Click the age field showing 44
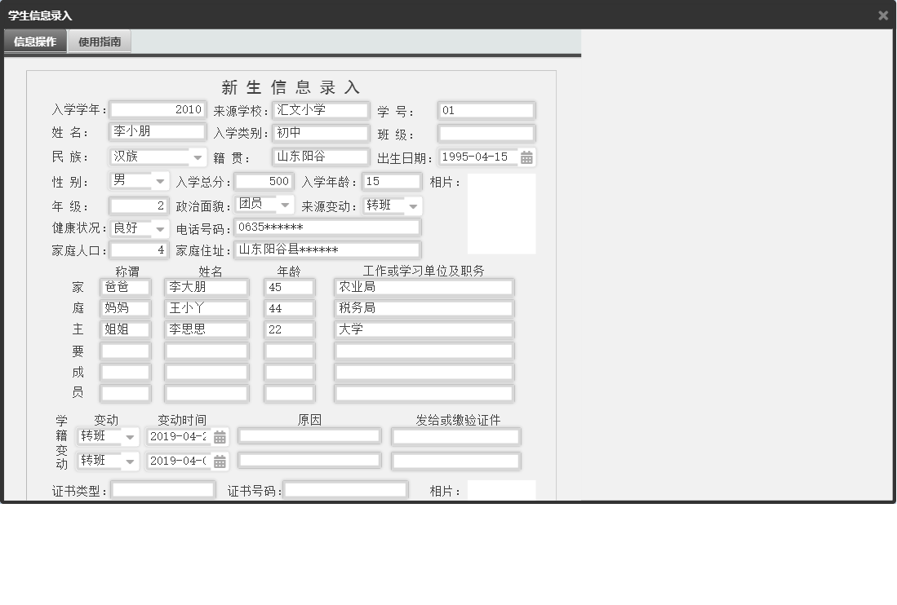This screenshot has height=605, width=897. point(290,308)
